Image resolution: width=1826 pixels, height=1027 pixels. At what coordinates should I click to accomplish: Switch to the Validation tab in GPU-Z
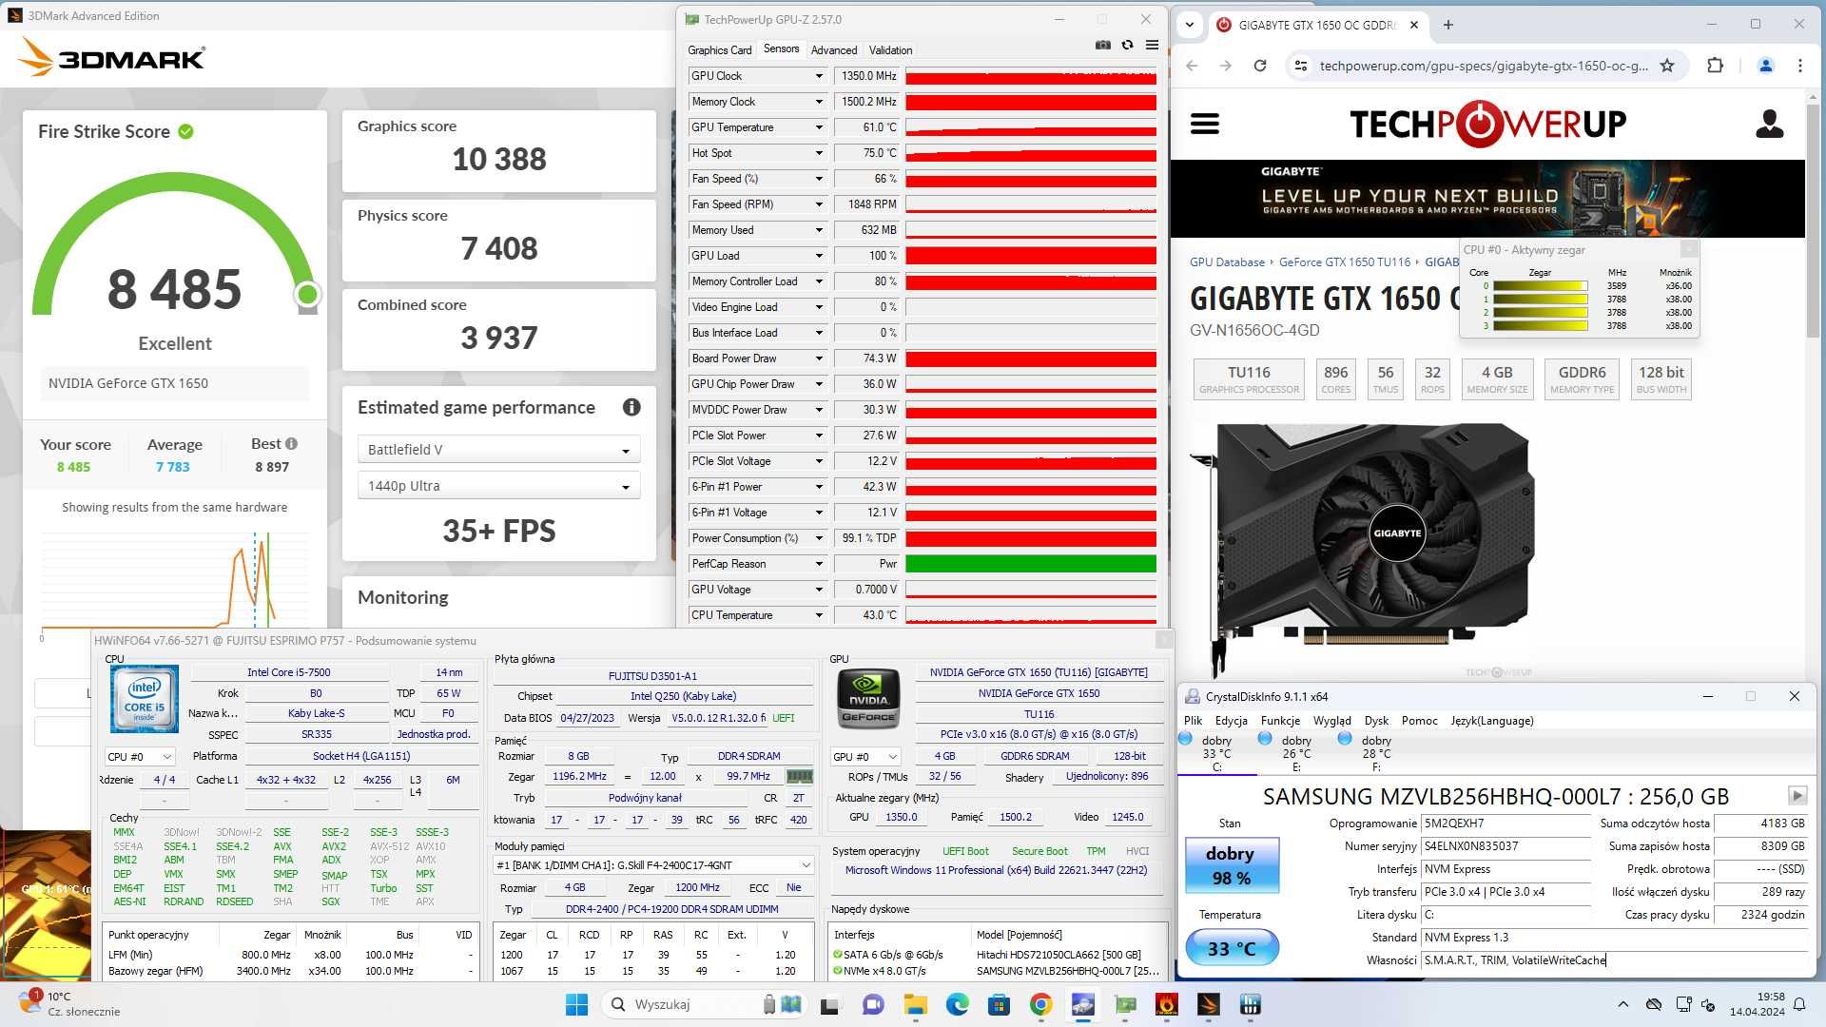click(x=890, y=50)
